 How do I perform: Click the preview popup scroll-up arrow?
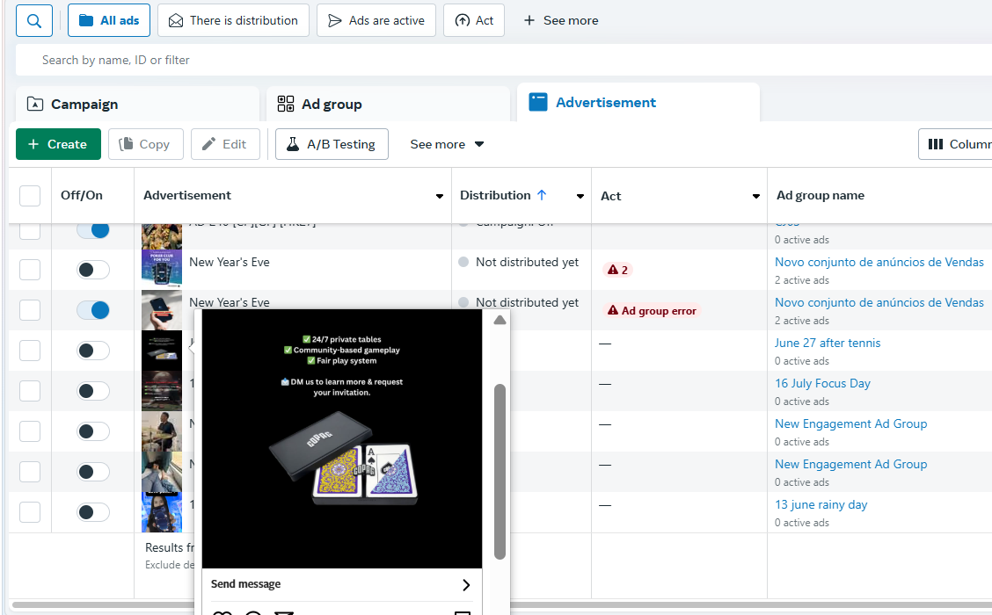(x=500, y=320)
